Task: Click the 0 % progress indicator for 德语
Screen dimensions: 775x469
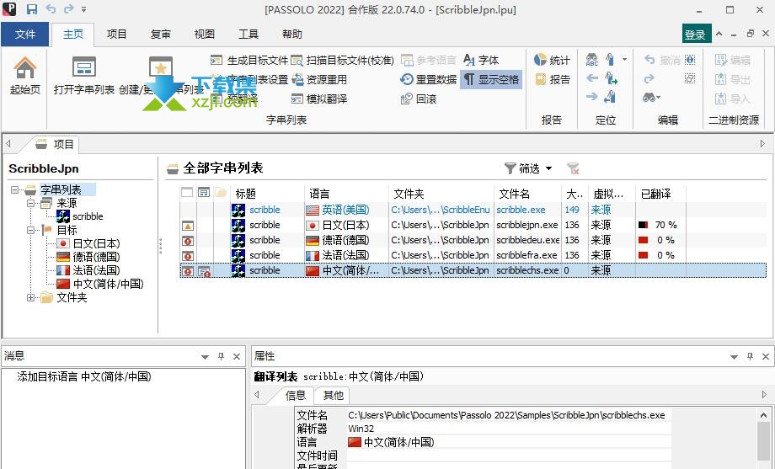Action: (x=643, y=240)
